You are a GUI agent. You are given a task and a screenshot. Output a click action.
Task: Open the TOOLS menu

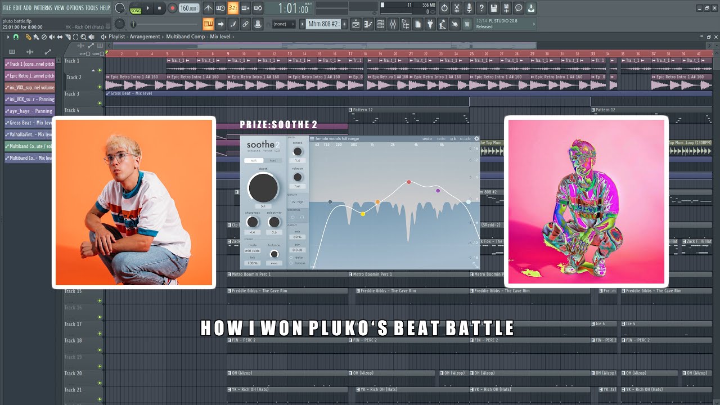click(x=91, y=8)
